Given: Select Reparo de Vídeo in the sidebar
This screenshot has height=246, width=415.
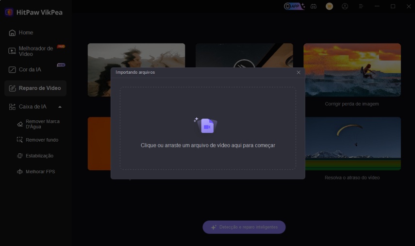Looking at the screenshot, I should 35,88.
